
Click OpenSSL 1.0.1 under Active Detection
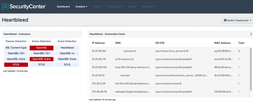tap(42, 53)
